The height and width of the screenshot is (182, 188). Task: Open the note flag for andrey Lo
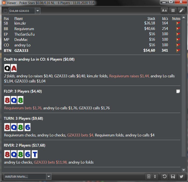point(178,45)
